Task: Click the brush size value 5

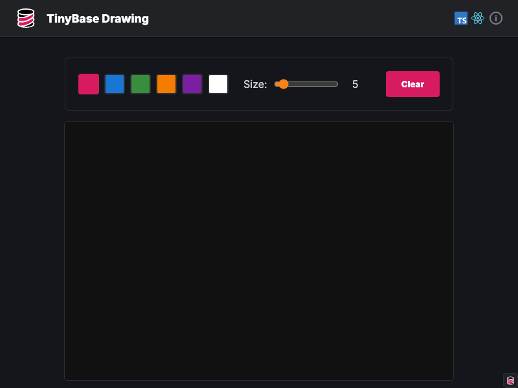Action: [355, 84]
